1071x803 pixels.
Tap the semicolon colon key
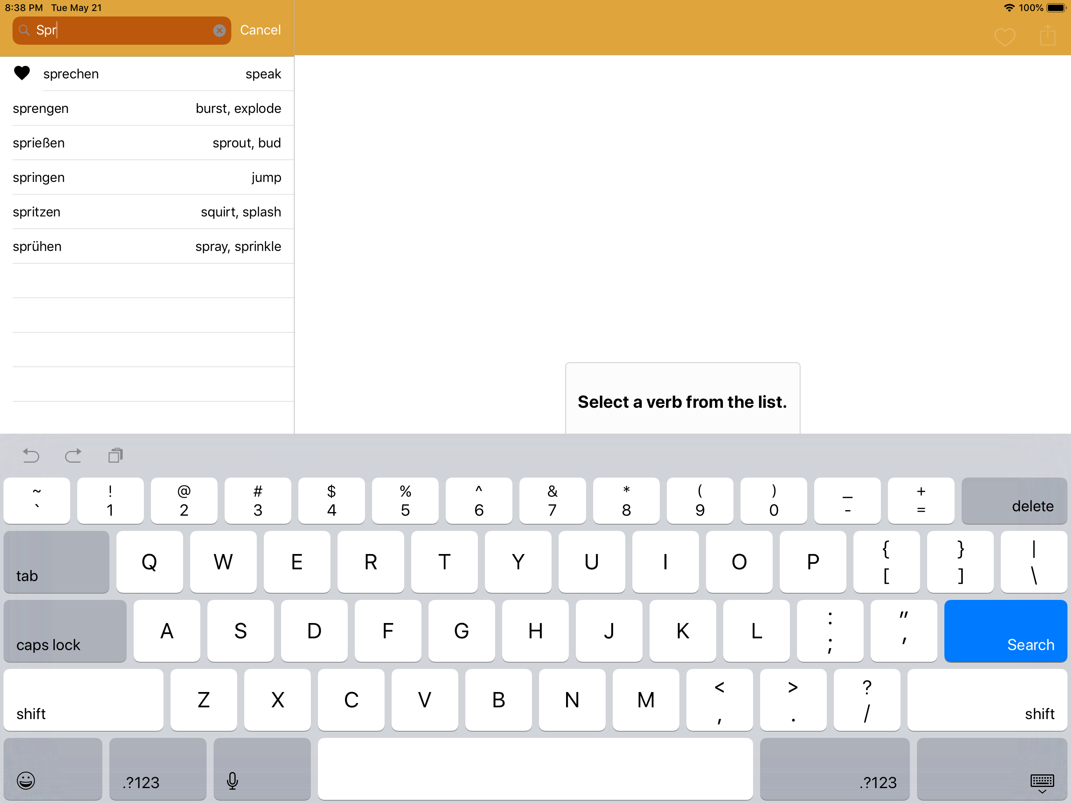pos(830,631)
